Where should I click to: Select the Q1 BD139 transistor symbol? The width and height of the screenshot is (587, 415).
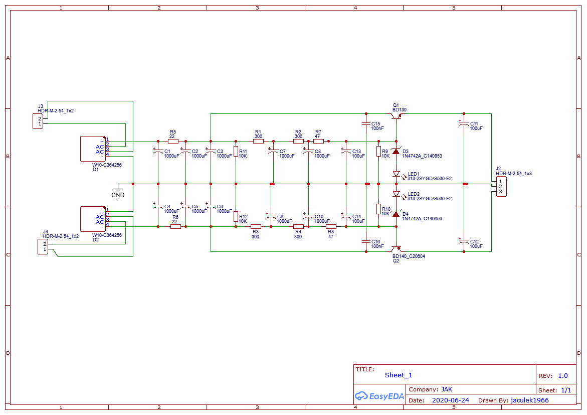(x=397, y=116)
